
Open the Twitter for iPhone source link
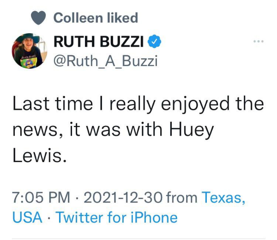116,217
